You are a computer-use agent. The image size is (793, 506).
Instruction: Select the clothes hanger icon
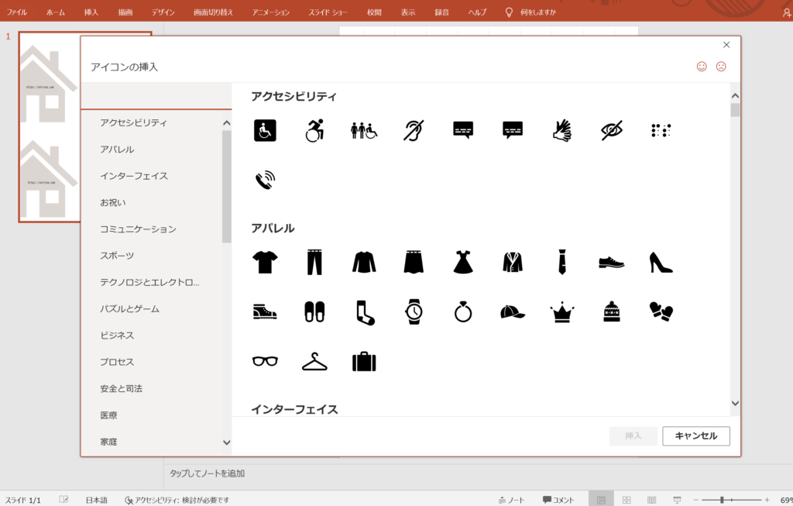pos(314,361)
